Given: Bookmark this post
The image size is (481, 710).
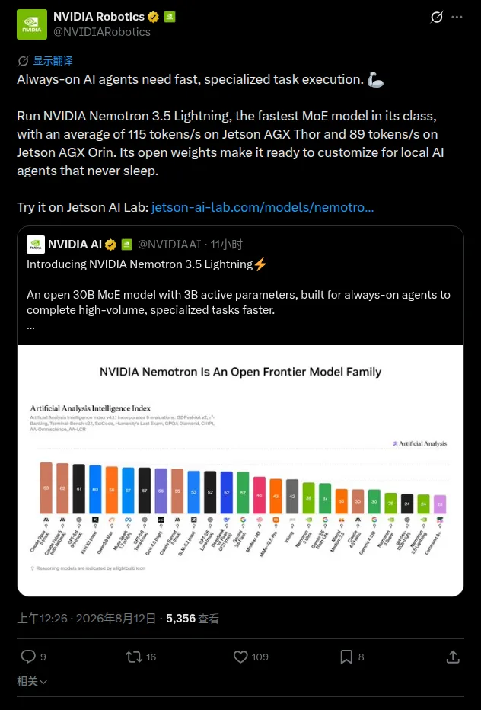Looking at the screenshot, I should coord(346,657).
